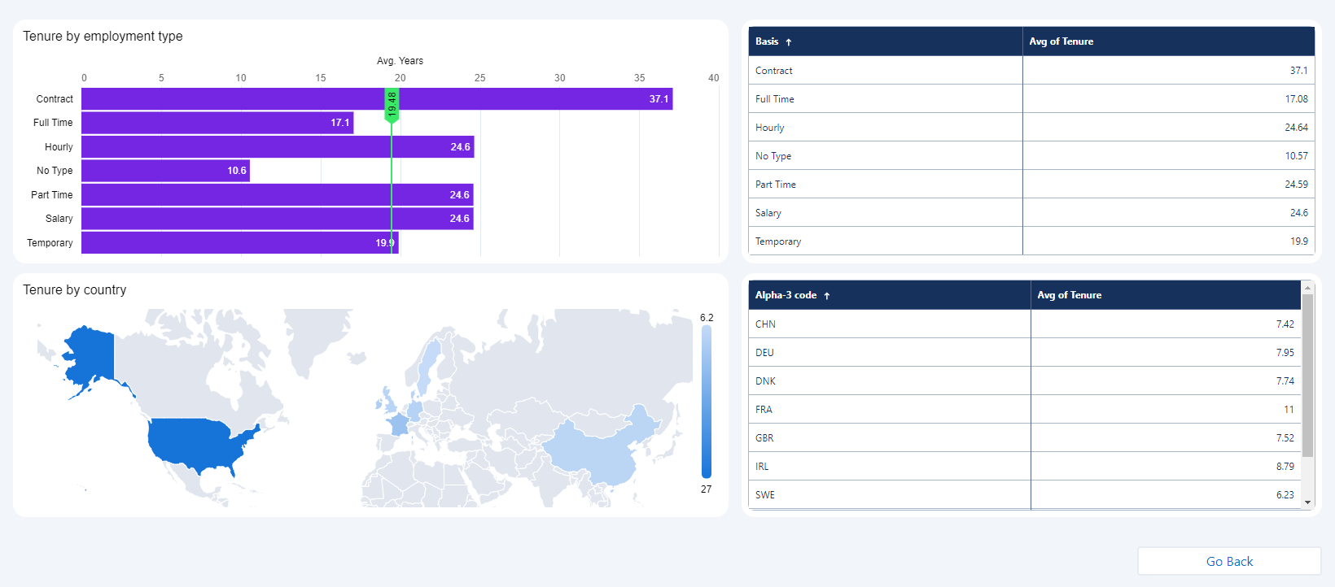Click the green 19.48 average line label
This screenshot has width=1335, height=587.
pyautogui.click(x=392, y=104)
